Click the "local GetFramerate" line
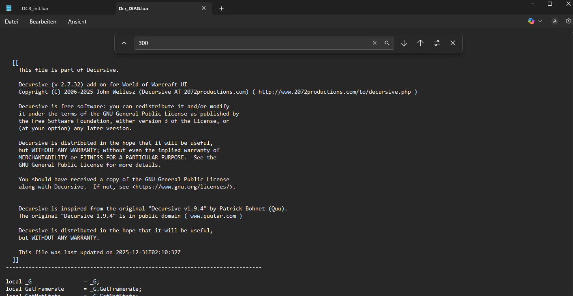Viewport: 573px width, 296px height. tap(74, 289)
